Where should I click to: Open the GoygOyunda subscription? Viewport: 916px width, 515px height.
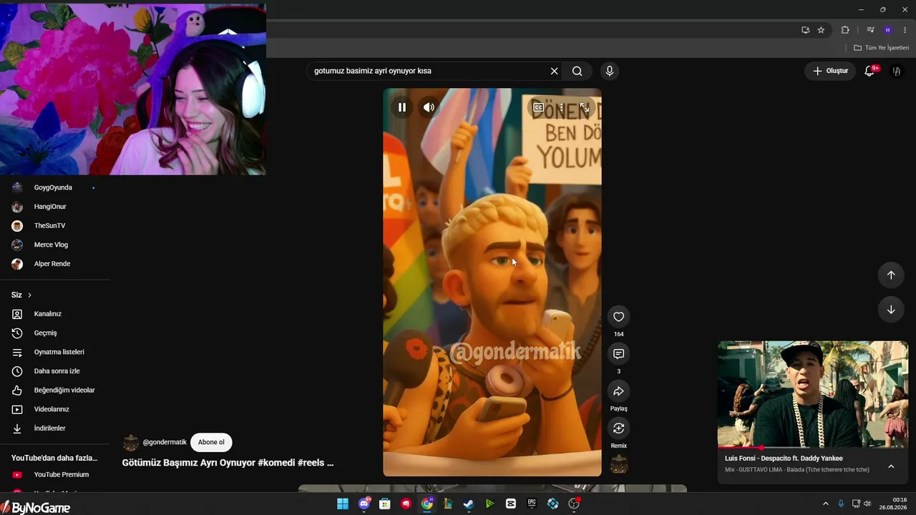pyautogui.click(x=53, y=187)
